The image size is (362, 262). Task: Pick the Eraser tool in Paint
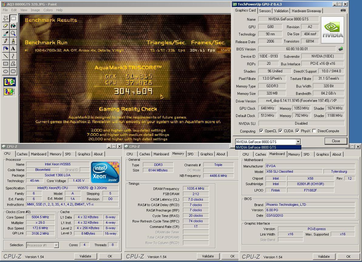6,26
